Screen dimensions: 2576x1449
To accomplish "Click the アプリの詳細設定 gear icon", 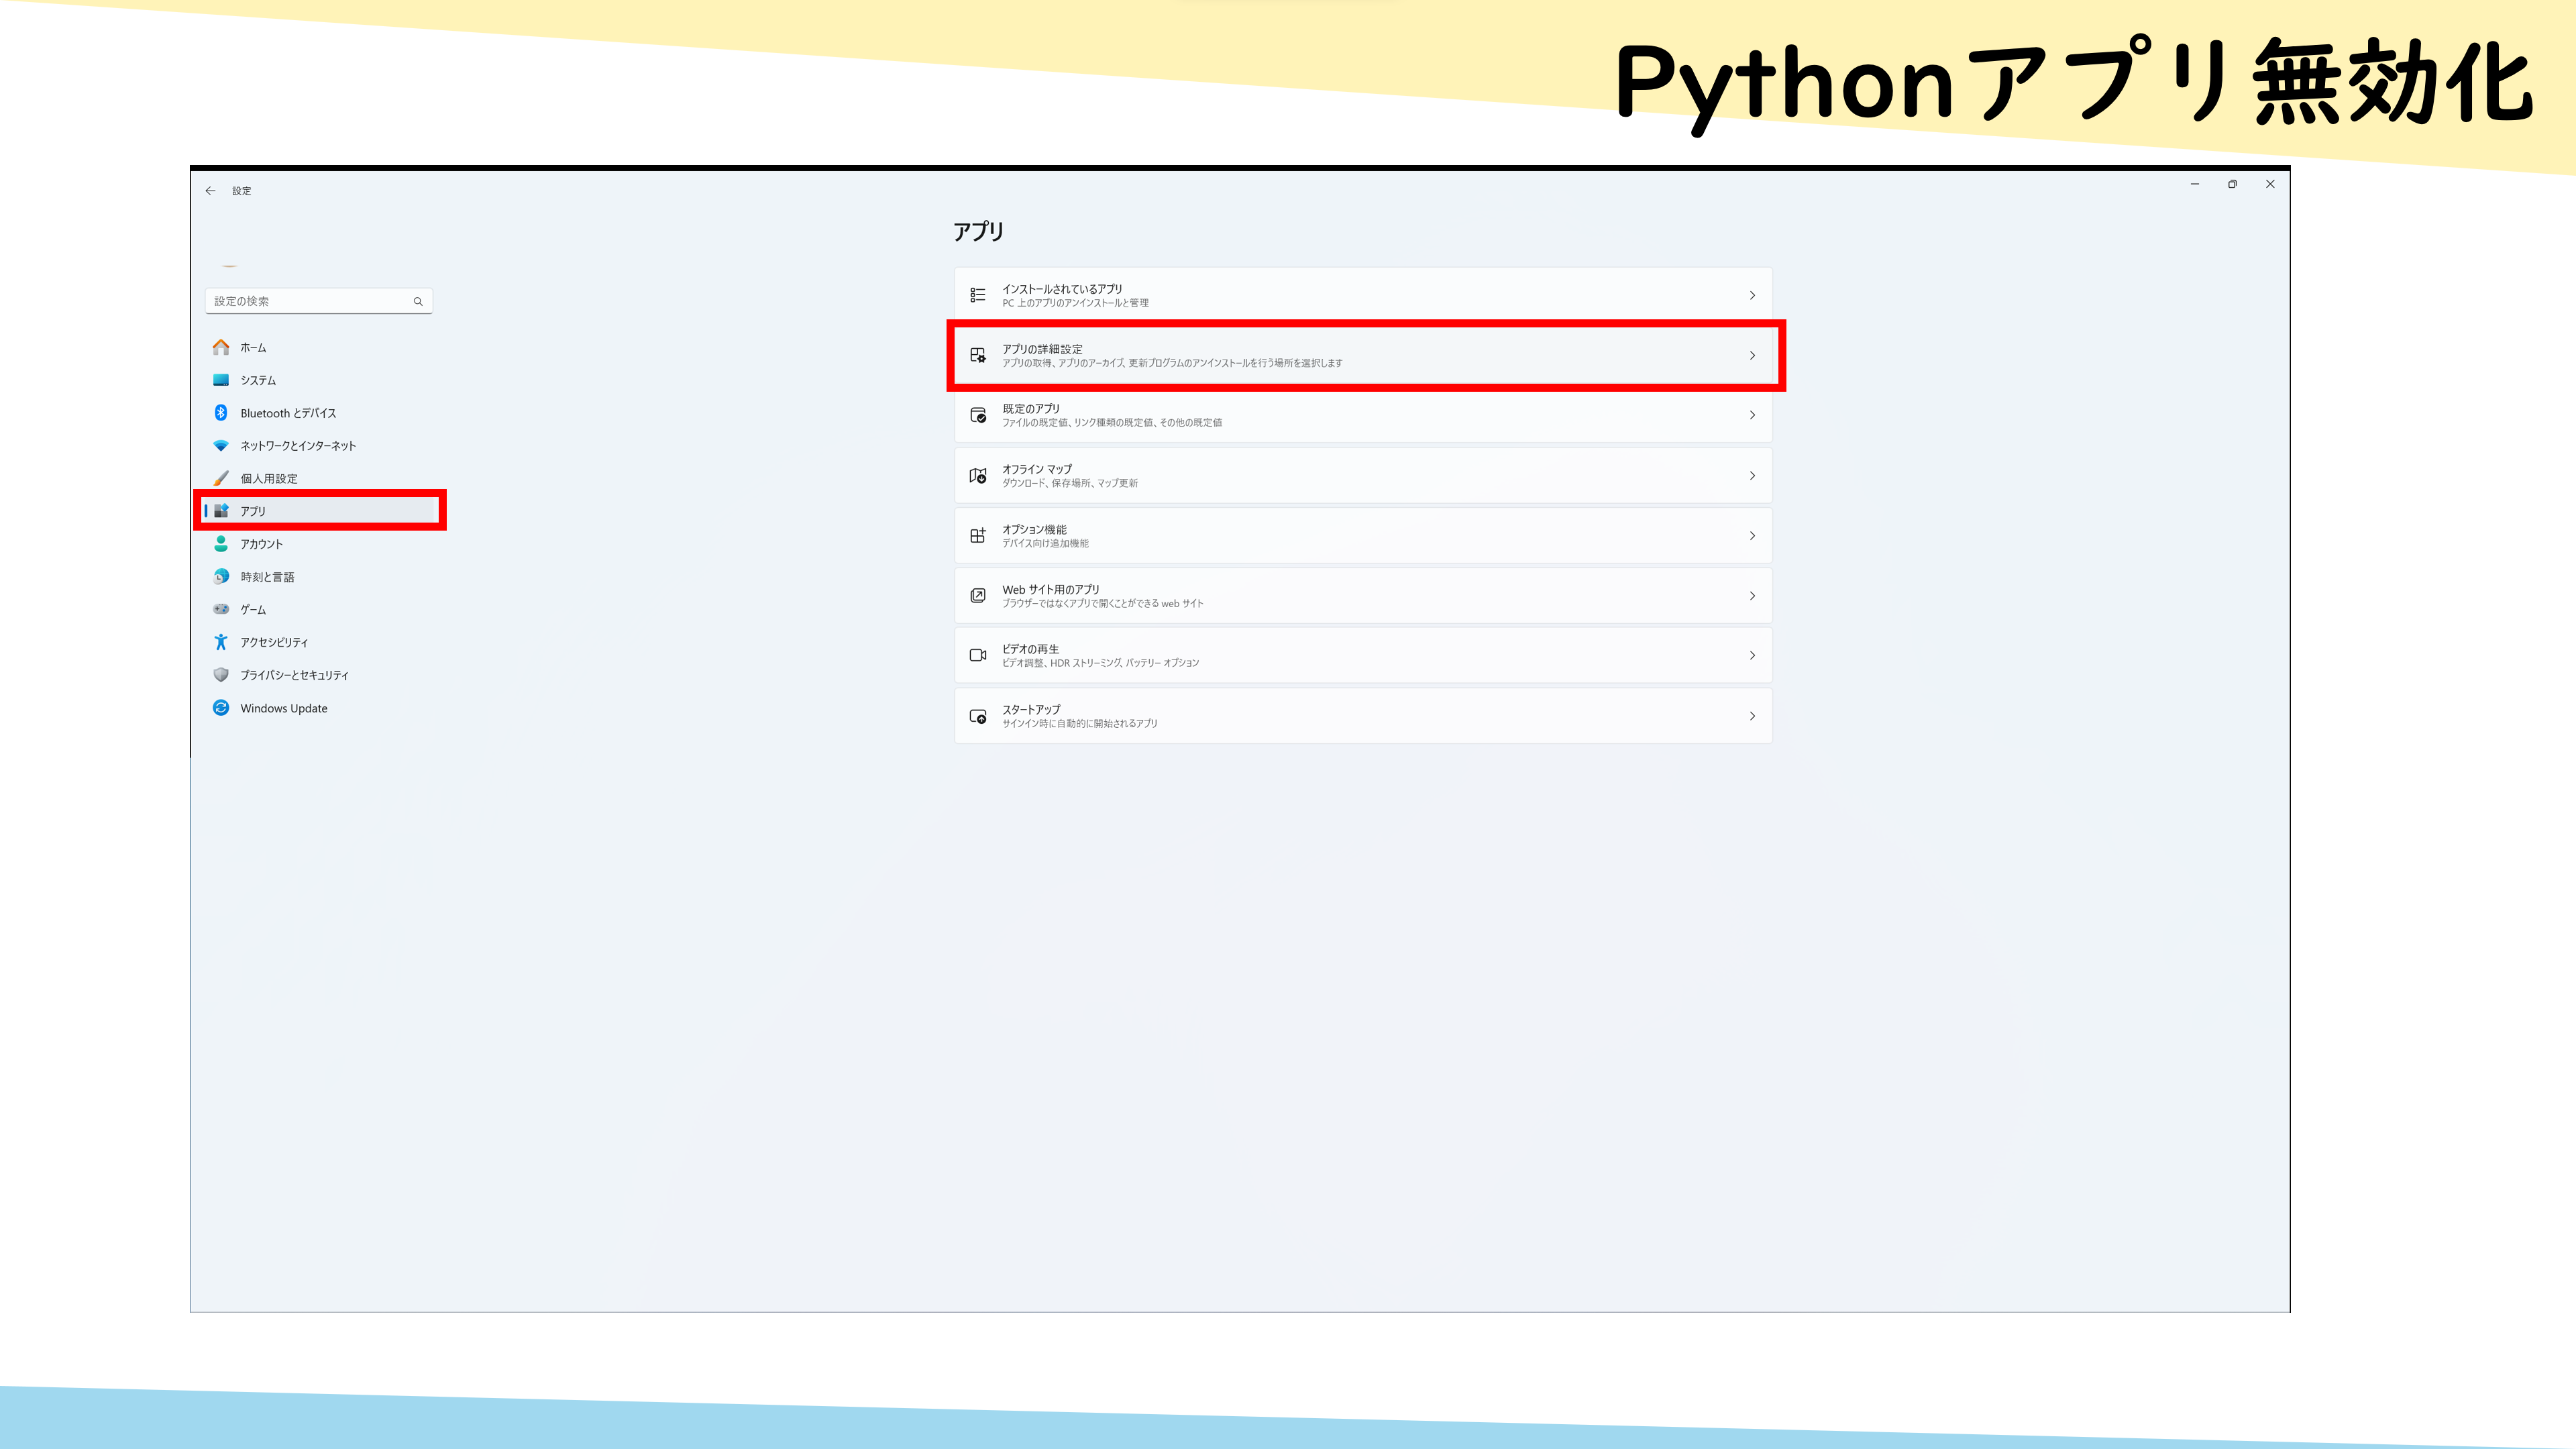I will [x=978, y=355].
